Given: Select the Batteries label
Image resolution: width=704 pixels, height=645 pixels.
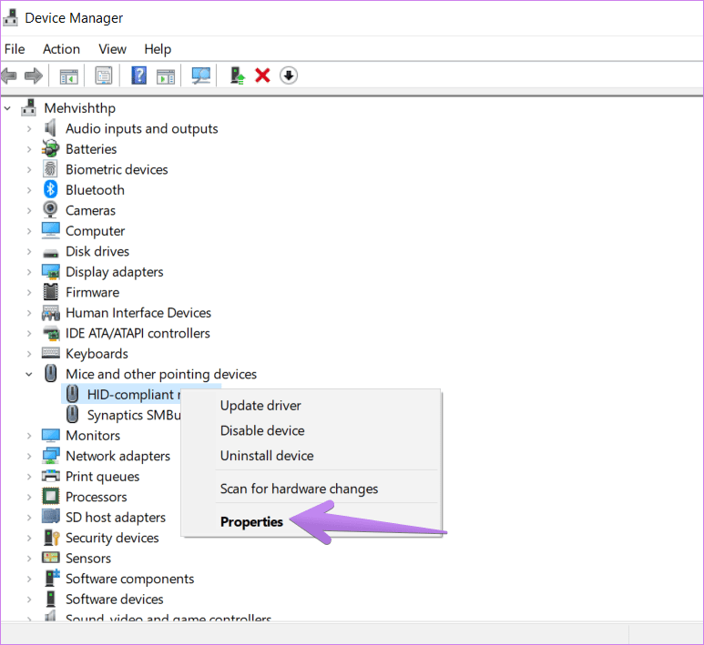Looking at the screenshot, I should pyautogui.click(x=91, y=149).
